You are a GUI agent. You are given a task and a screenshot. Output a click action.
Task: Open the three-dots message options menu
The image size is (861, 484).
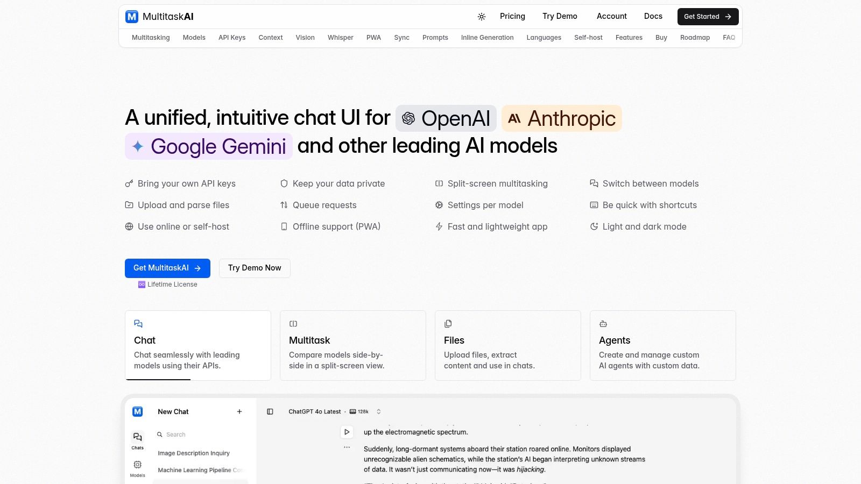coord(347,447)
